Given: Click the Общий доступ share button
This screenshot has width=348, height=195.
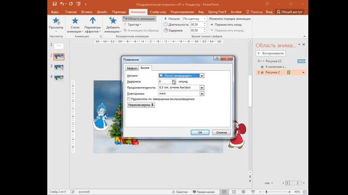Looking at the screenshot, I should (289, 12).
